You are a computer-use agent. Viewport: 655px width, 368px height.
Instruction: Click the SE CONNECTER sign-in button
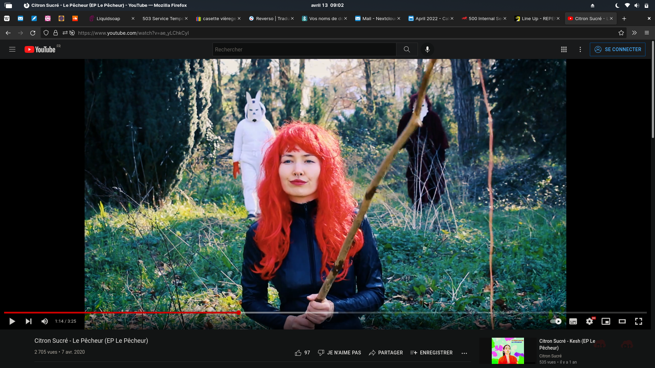617,49
